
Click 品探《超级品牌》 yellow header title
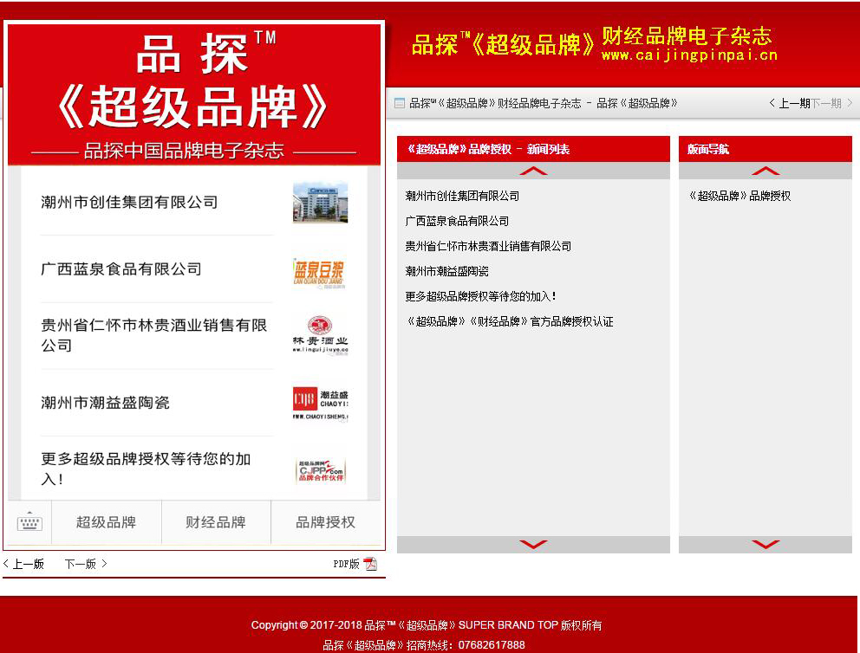pyautogui.click(x=503, y=44)
